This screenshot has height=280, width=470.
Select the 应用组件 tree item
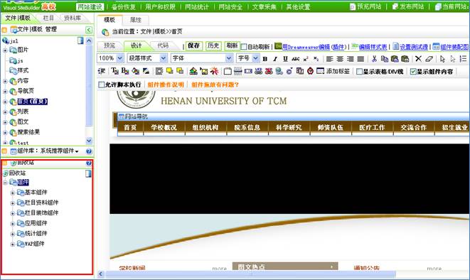36,223
